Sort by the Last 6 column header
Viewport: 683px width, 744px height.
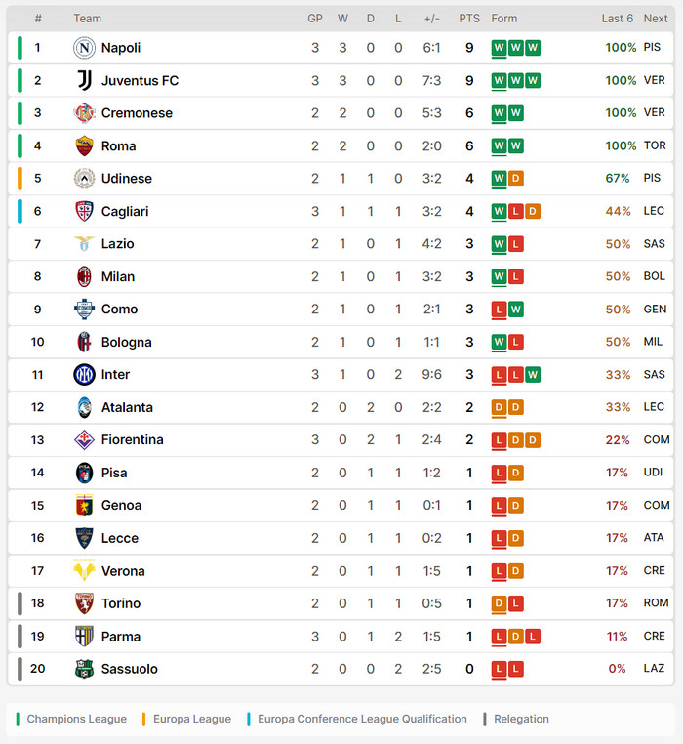pyautogui.click(x=618, y=19)
